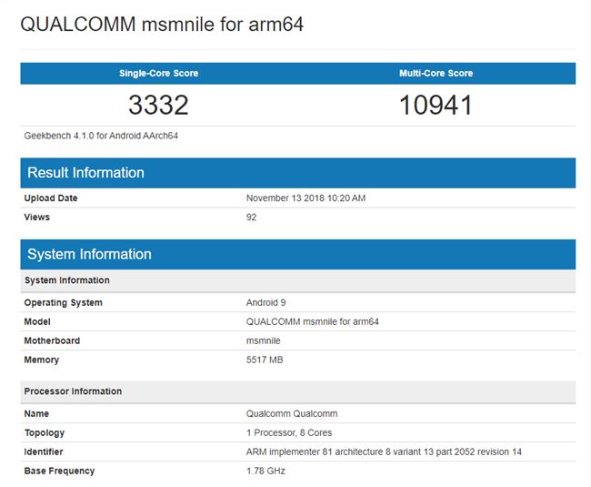Click the Memory label
Viewport: 591px width, 487px height.
coord(42,360)
